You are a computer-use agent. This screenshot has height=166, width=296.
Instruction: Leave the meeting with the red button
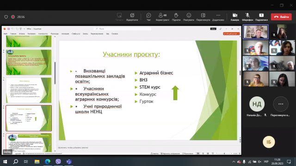coord(281,17)
